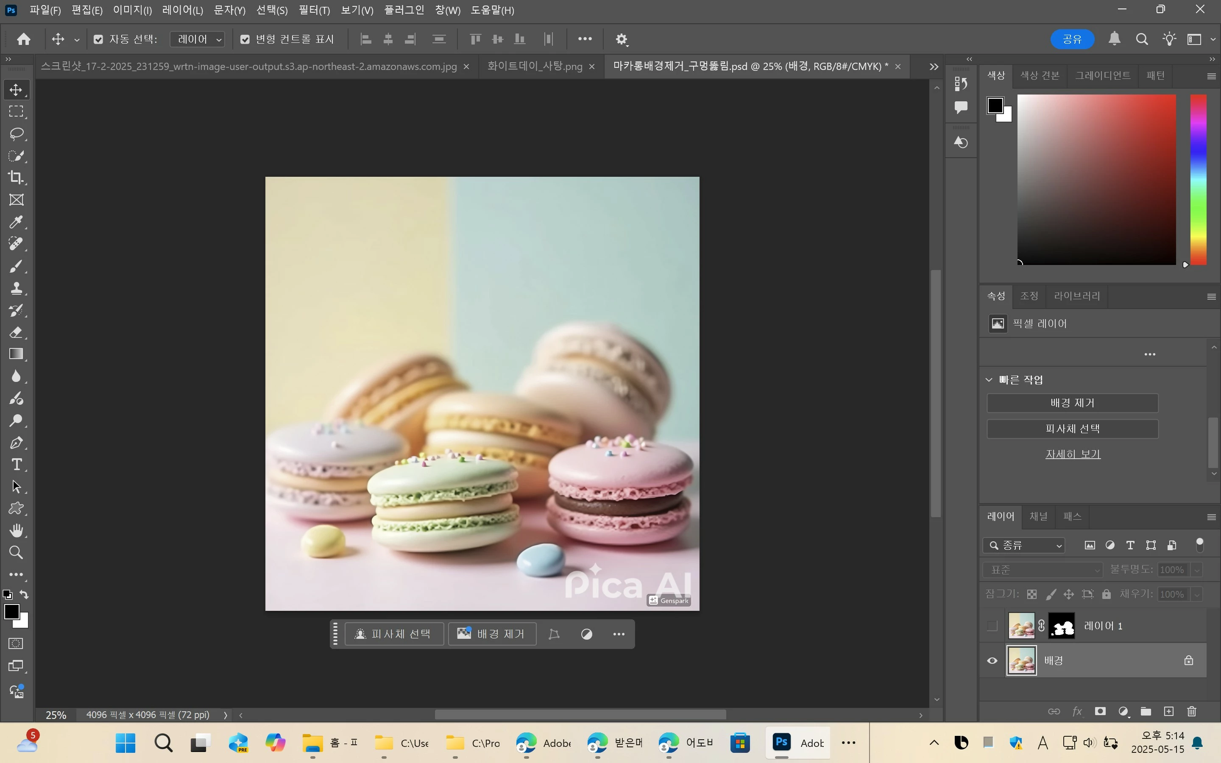
Task: Select the Crop tool
Action: [x=16, y=178]
